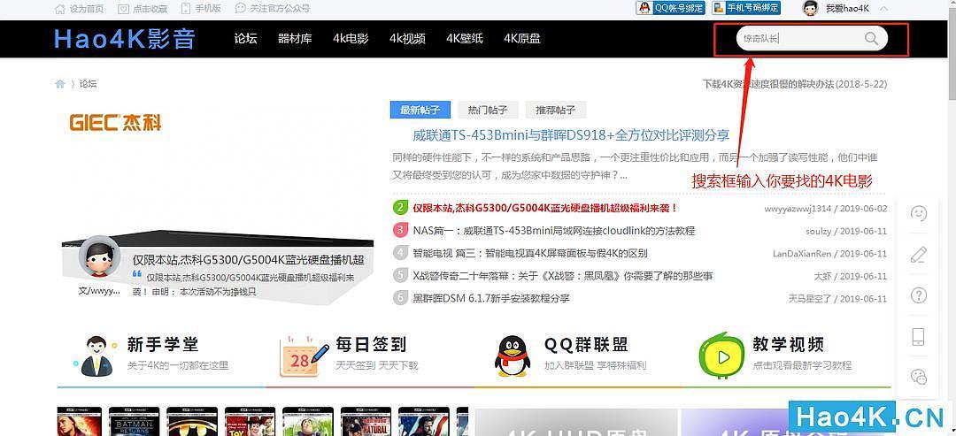Click the question mark help icon
This screenshot has height=436, width=956.
pyautogui.click(x=918, y=295)
